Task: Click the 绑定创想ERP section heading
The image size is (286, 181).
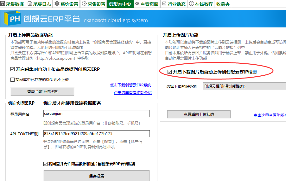Action: (21, 103)
